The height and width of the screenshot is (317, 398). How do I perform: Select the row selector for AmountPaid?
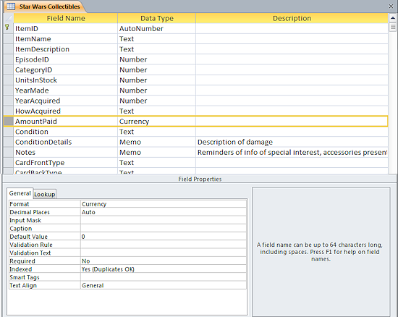[x=9, y=122]
